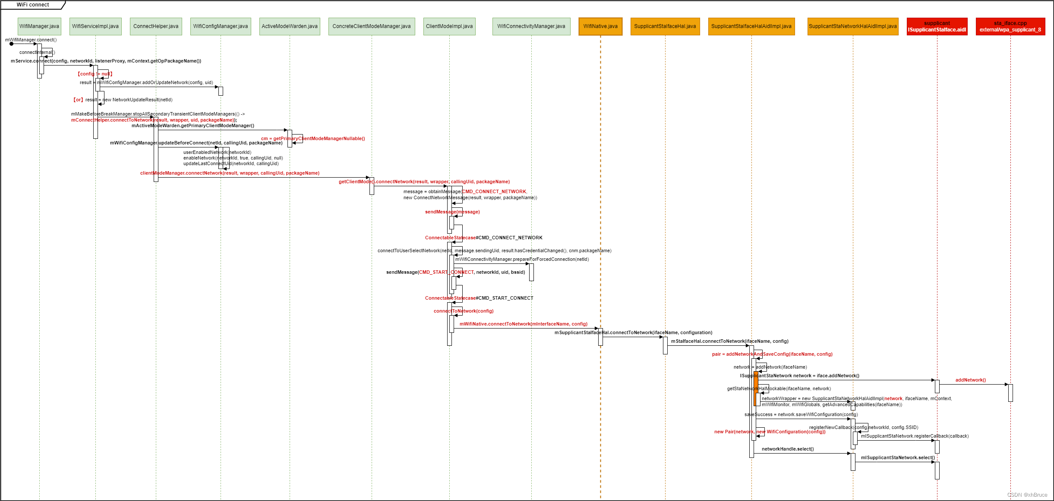Select the black start-node circle under WifiManager
The image size is (1054, 501).
click(12, 44)
